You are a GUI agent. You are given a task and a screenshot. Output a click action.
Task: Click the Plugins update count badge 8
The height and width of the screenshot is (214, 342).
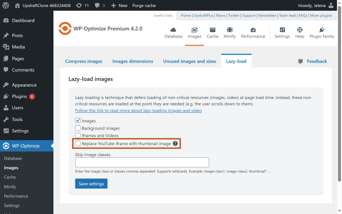click(x=32, y=96)
